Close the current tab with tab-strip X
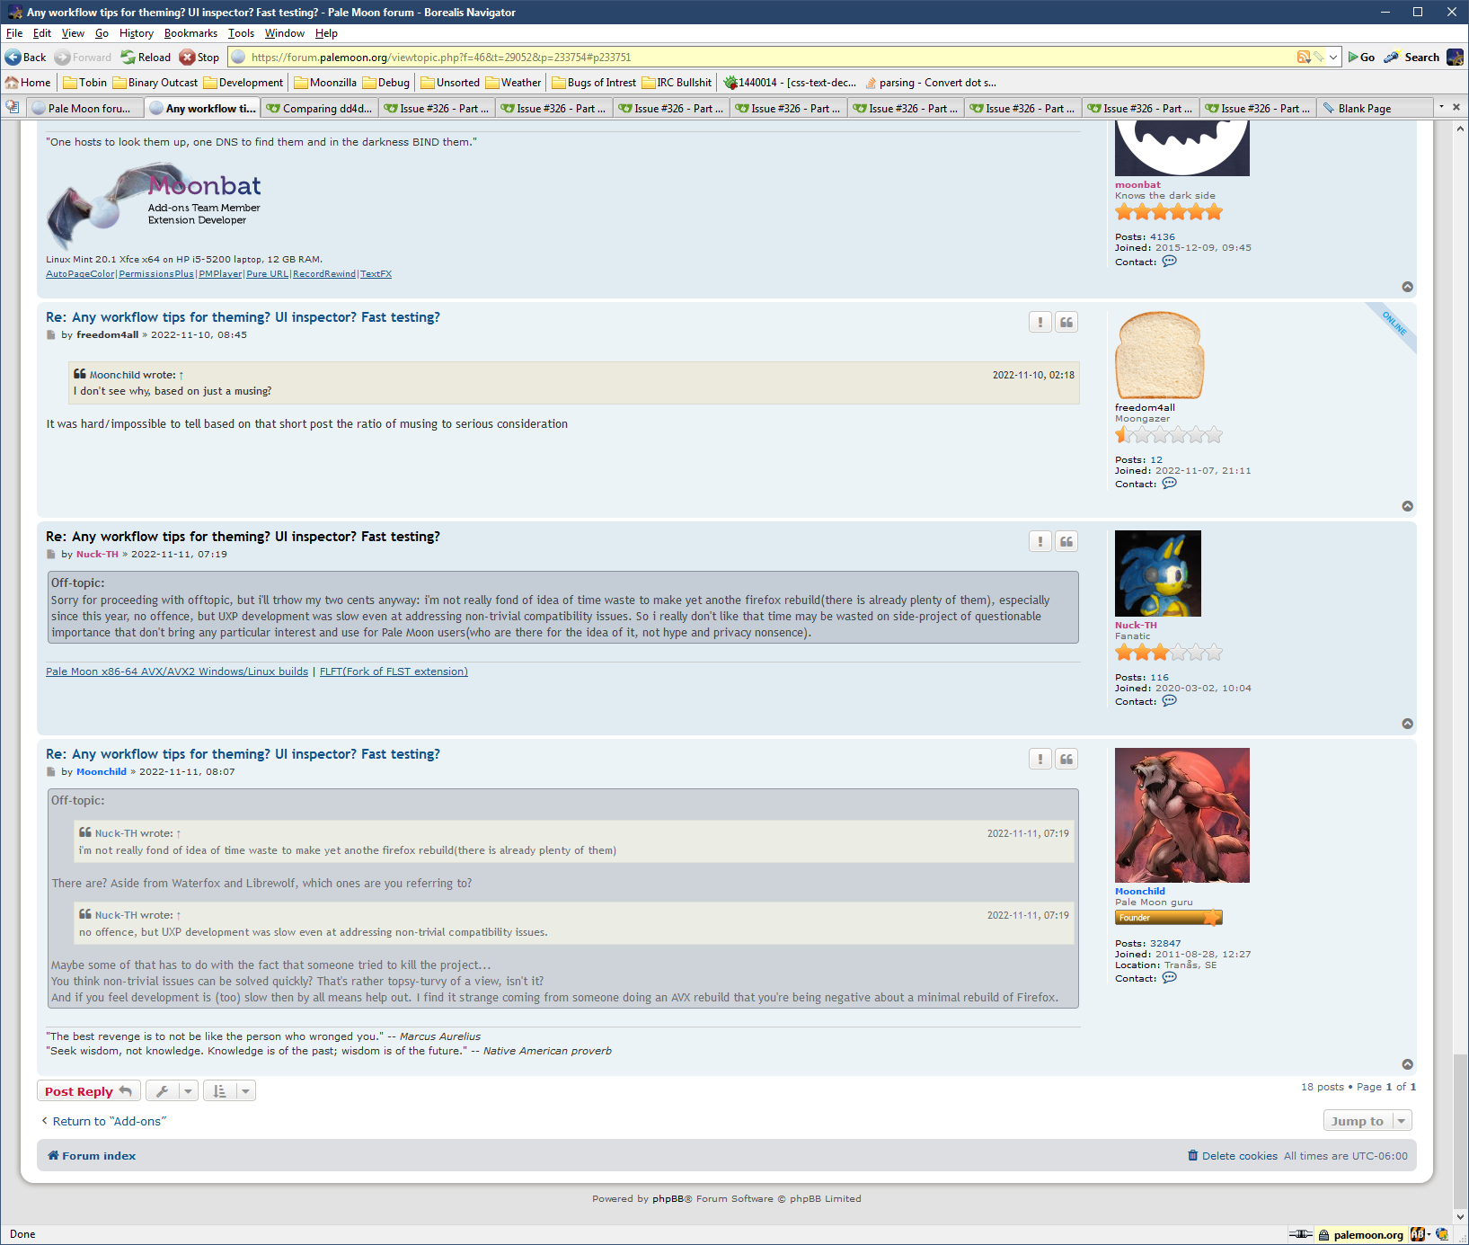The height and width of the screenshot is (1245, 1469). [1456, 107]
